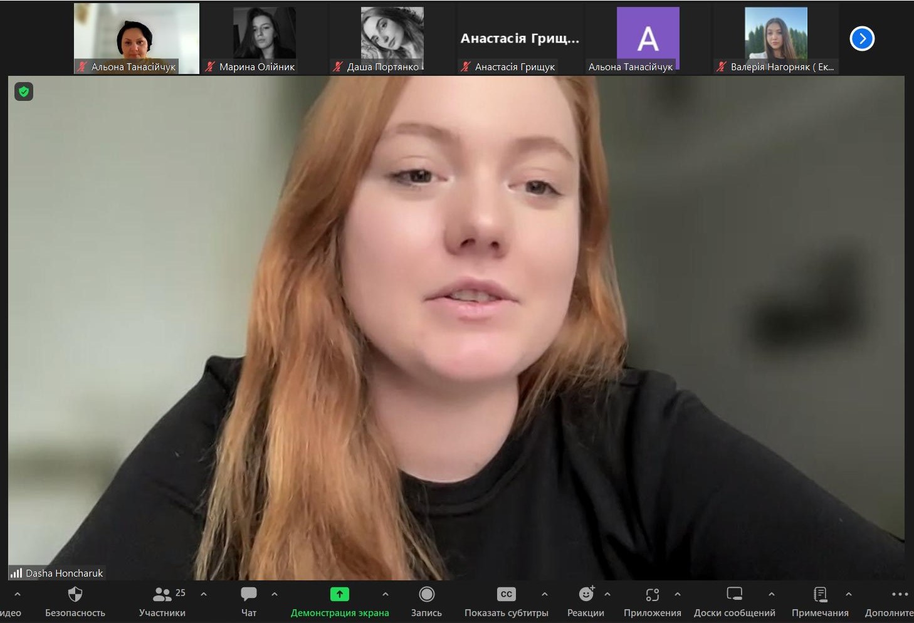The height and width of the screenshot is (623, 914).
Task: Select Марина Олійник video thumbnail
Action: [x=264, y=38]
